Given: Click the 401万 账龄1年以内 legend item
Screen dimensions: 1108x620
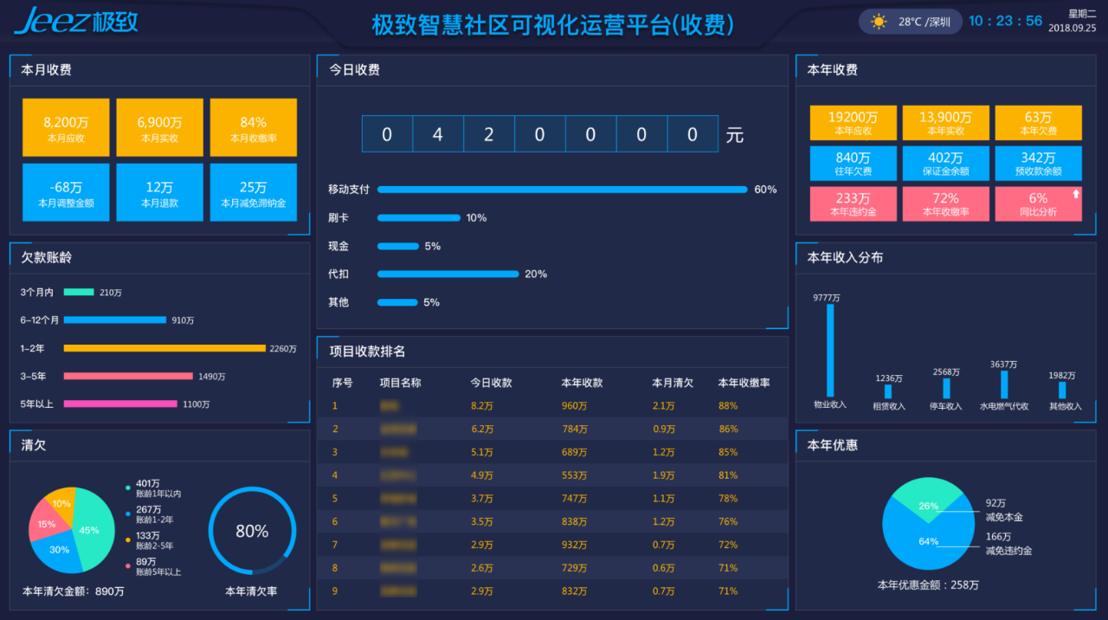Looking at the screenshot, I should 153,488.
